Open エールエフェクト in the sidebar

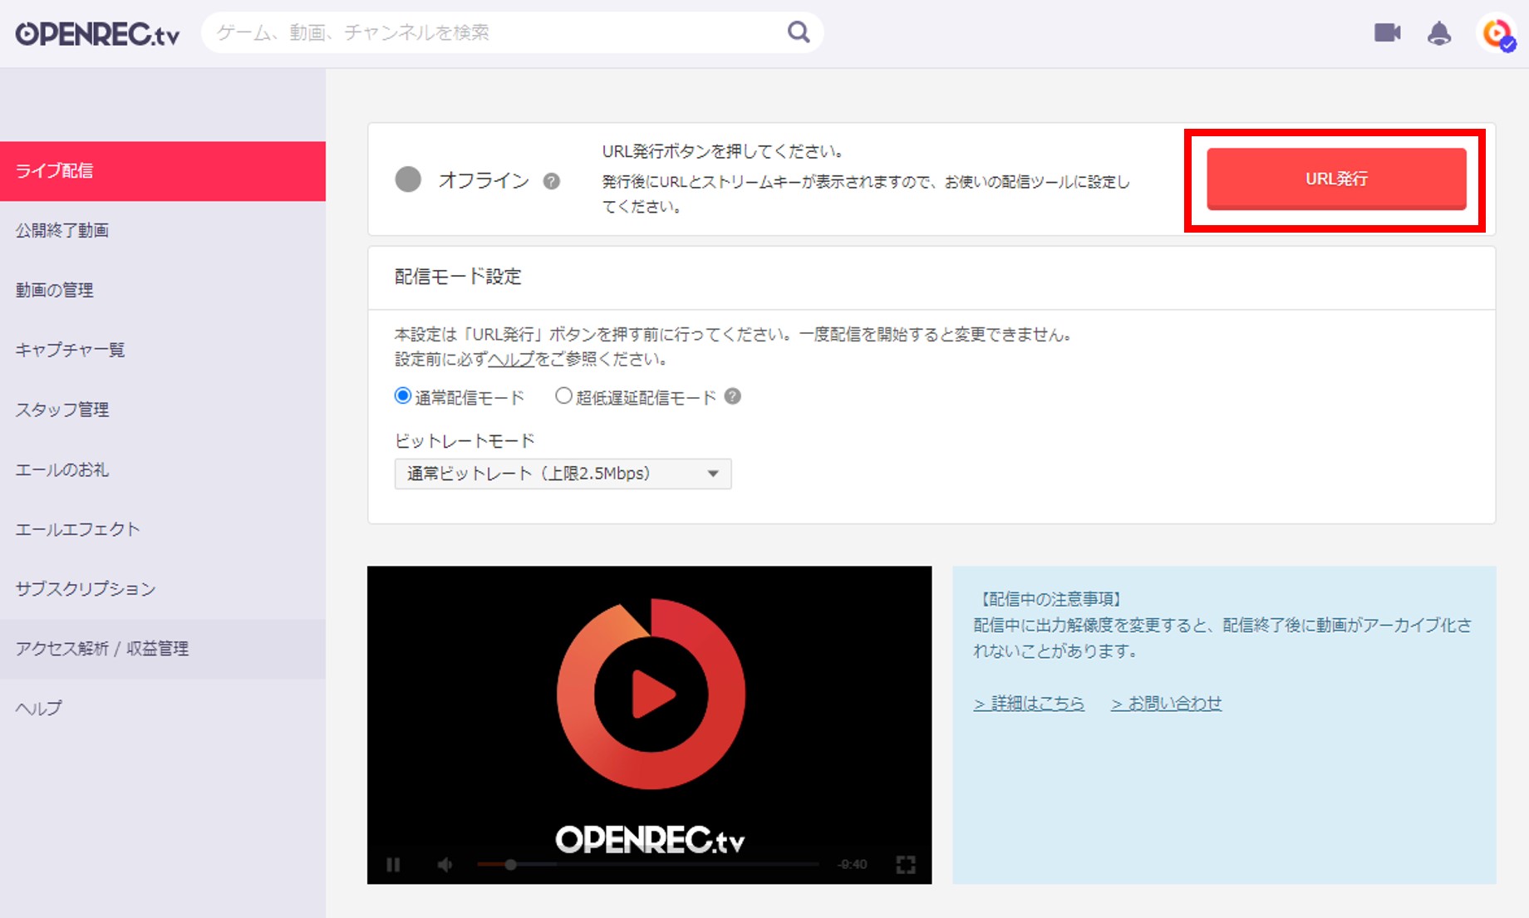(x=163, y=530)
